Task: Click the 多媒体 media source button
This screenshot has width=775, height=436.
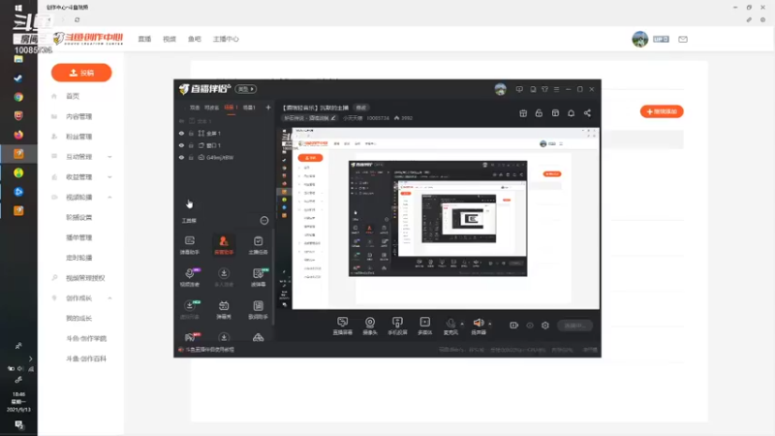Action: pos(425,326)
